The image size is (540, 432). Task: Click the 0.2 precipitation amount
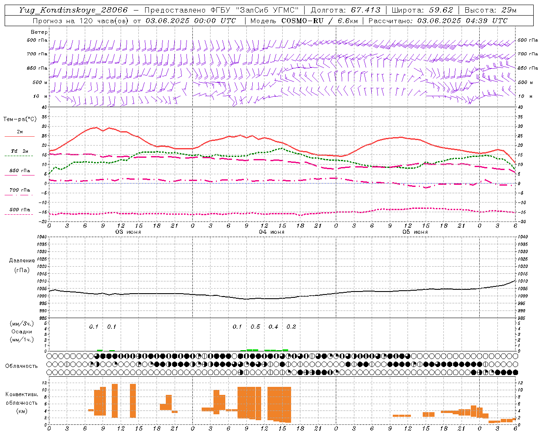pos(291,327)
